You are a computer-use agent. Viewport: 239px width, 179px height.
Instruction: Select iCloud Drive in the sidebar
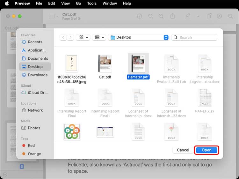35,93
